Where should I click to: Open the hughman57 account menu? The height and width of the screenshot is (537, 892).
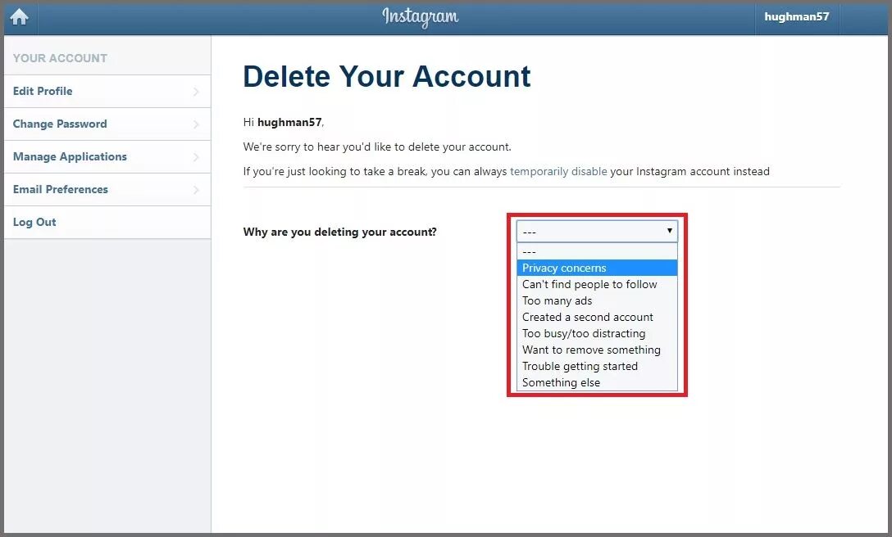click(796, 17)
